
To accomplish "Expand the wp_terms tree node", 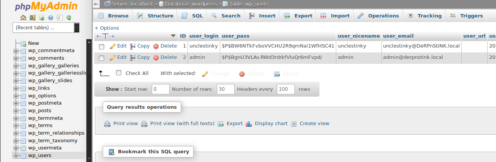I will 16,125.
